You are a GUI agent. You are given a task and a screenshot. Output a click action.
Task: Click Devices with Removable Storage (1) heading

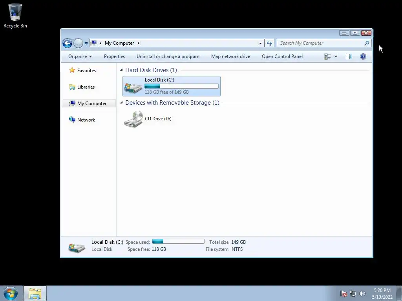pyautogui.click(x=172, y=102)
